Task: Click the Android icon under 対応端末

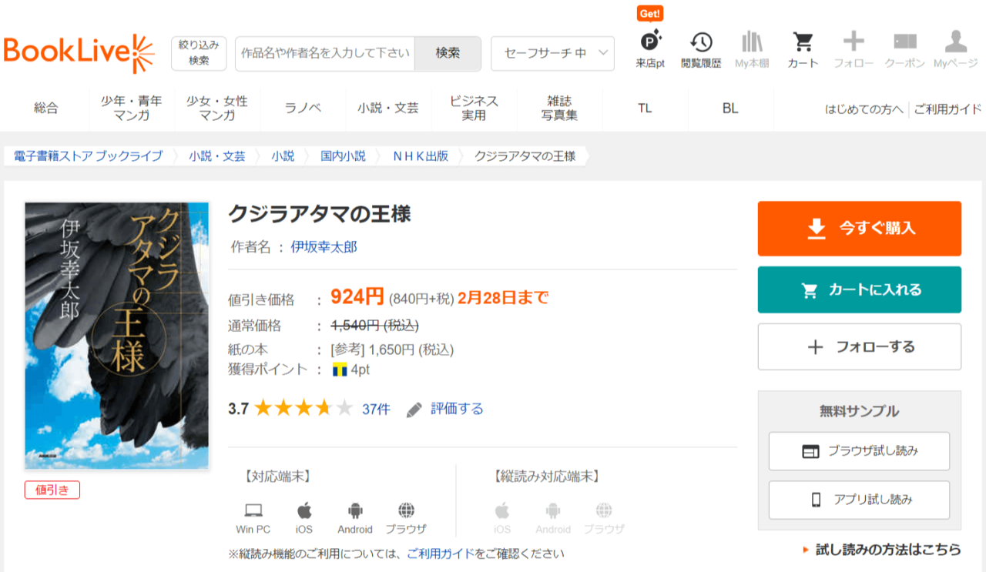Action: click(355, 510)
